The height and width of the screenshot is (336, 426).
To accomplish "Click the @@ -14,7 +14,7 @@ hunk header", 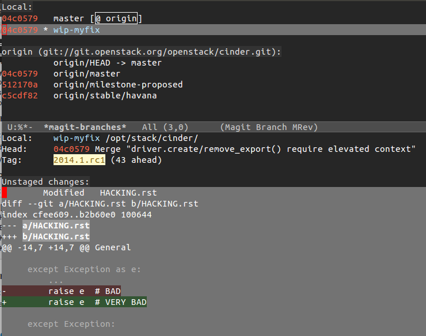I will pos(66,247).
